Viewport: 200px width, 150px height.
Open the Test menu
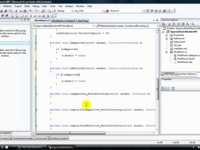pyautogui.click(x=60, y=6)
